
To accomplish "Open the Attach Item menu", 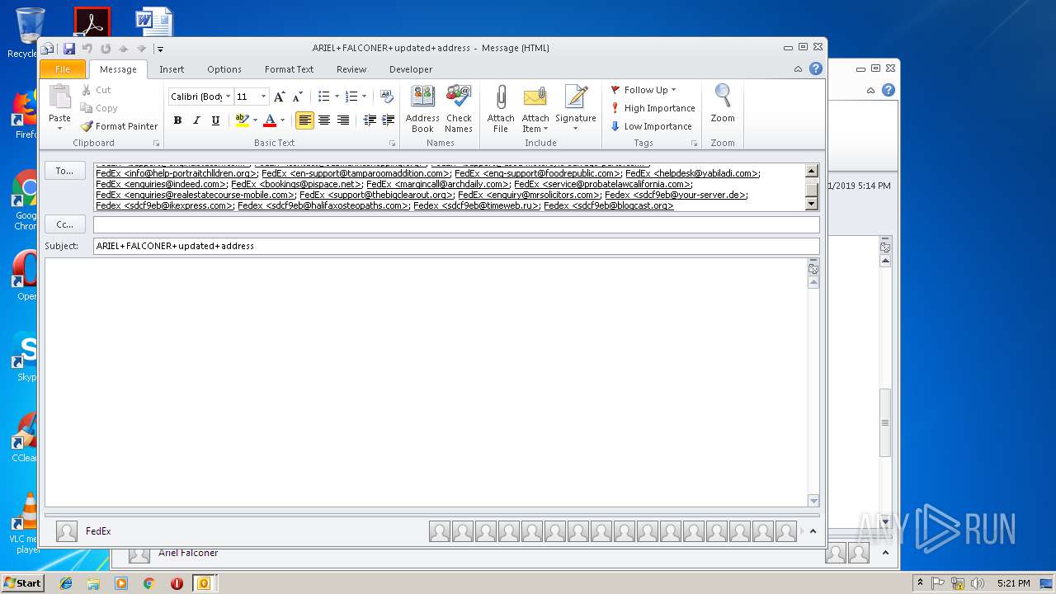I will 535,108.
